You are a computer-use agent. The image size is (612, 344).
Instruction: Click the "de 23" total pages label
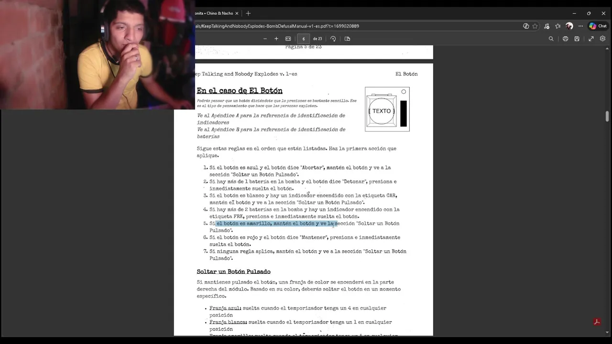tap(317, 39)
